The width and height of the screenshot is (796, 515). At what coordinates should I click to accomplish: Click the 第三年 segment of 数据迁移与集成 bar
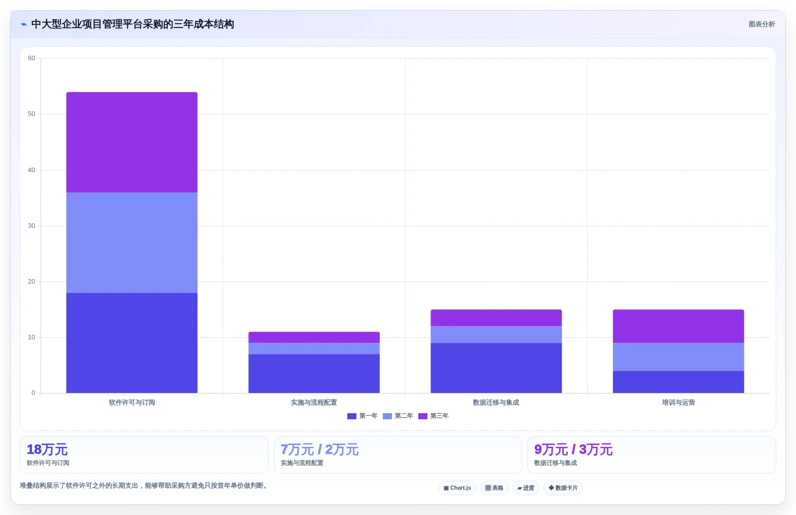tap(496, 318)
